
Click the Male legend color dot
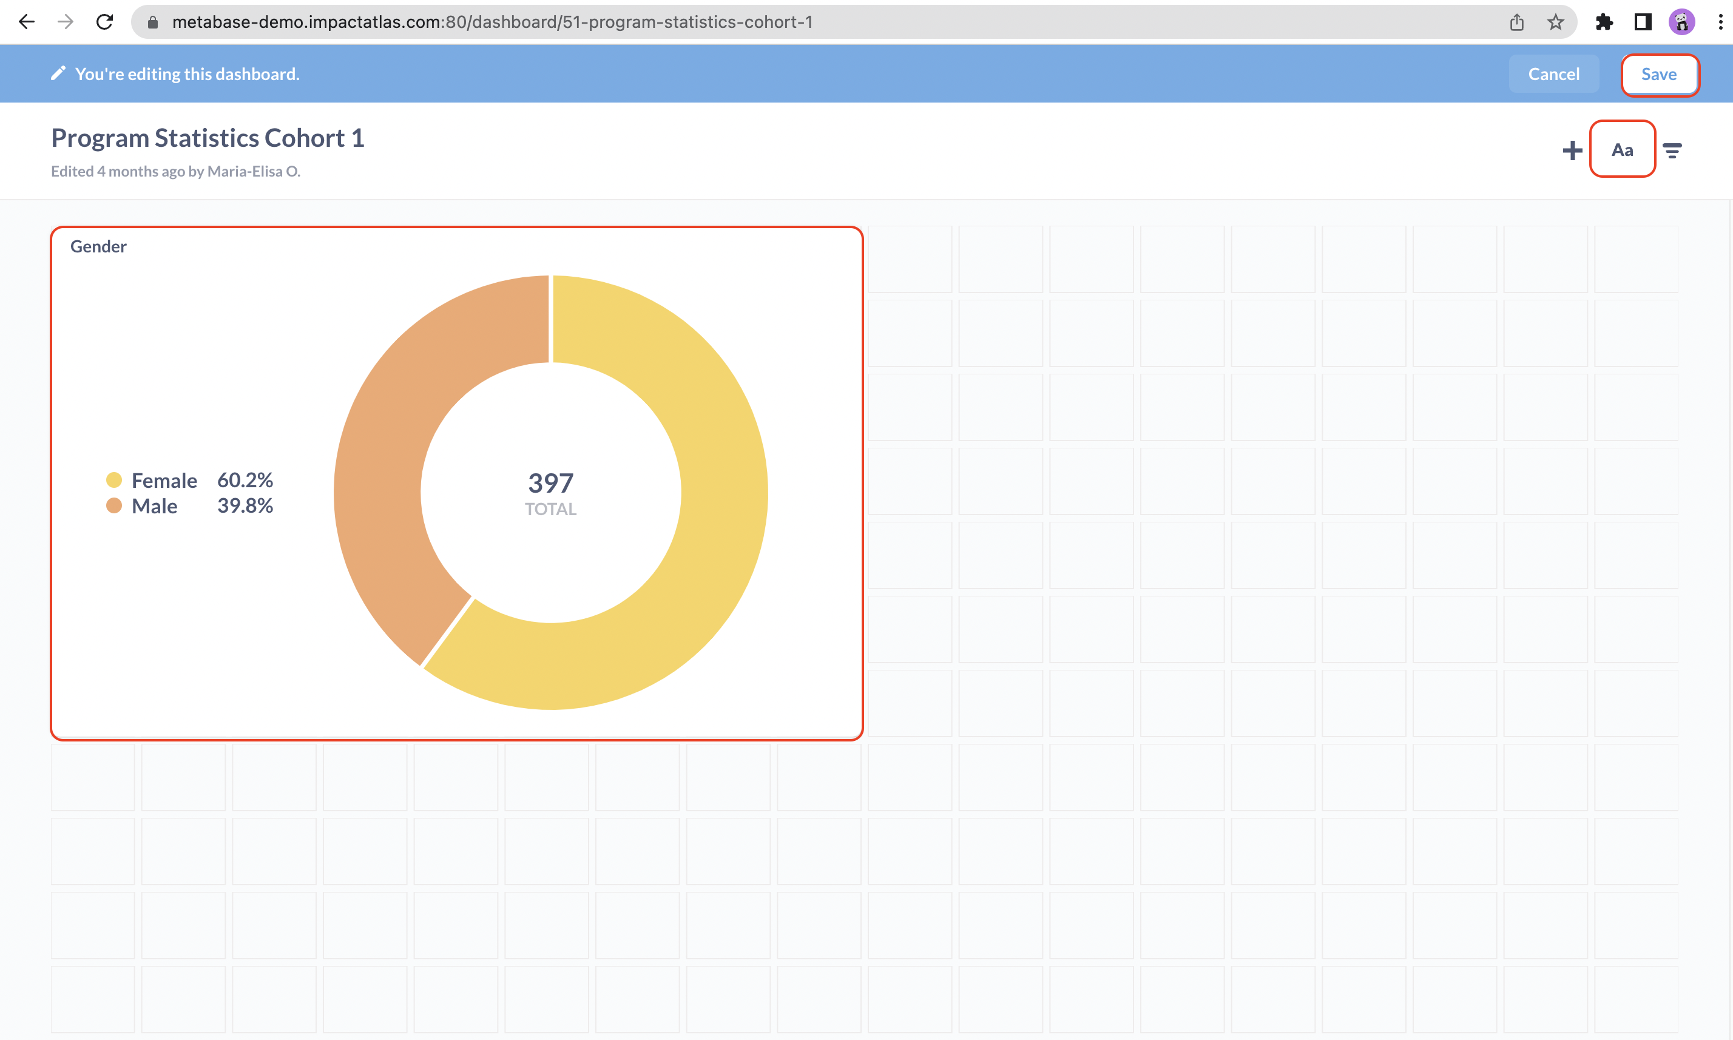point(113,506)
